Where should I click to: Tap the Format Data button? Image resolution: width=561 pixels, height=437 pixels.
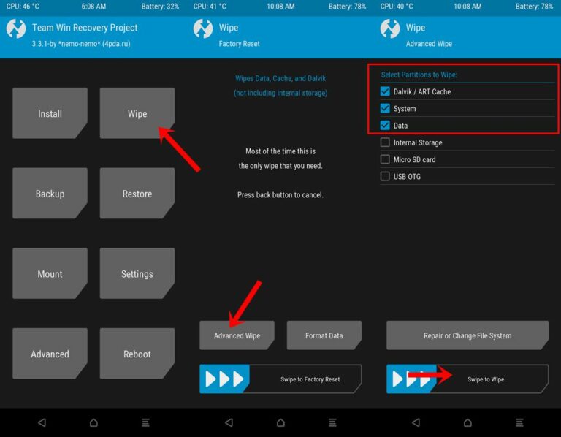[x=324, y=335]
